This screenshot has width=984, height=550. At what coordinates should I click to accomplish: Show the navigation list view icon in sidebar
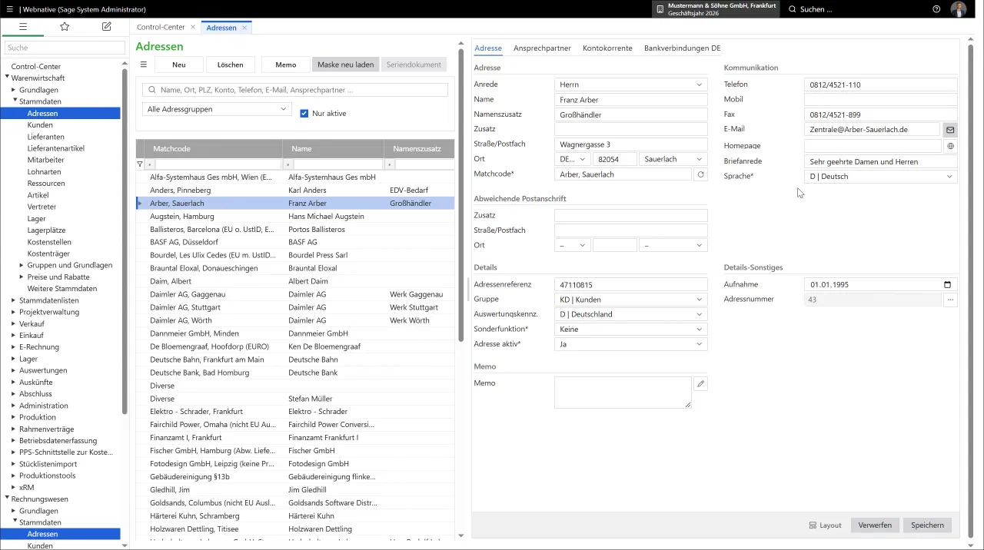pyautogui.click(x=23, y=26)
